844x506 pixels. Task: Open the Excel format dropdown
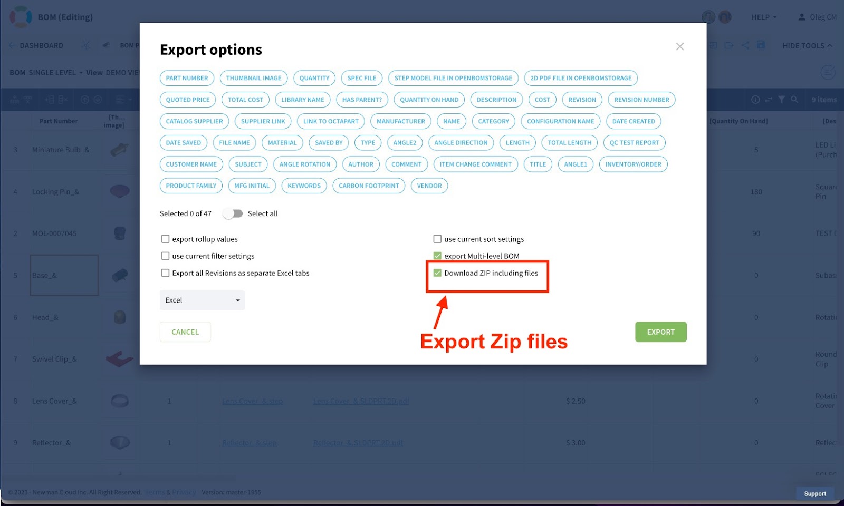click(202, 300)
